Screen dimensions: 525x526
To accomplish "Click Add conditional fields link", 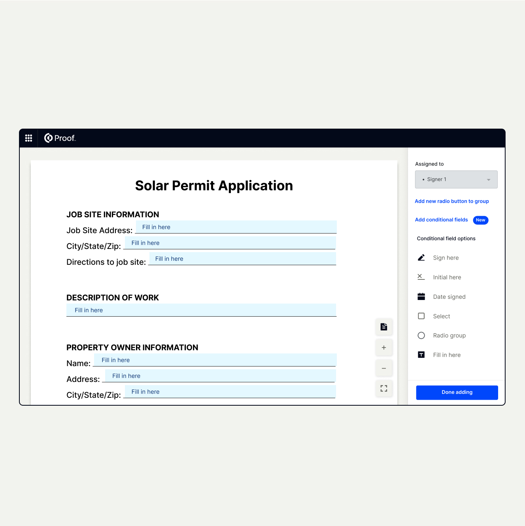I will pos(441,220).
